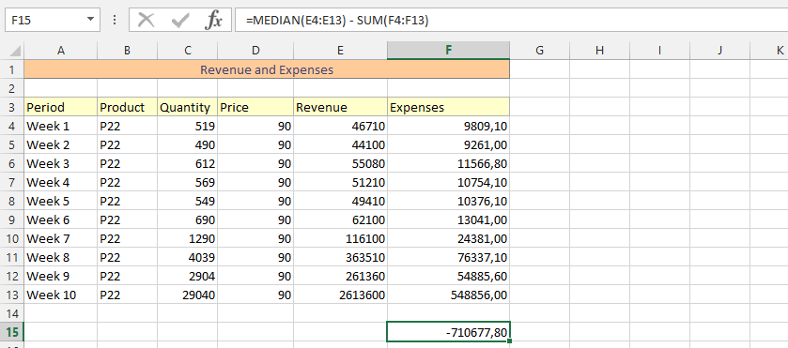This screenshot has width=788, height=348.
Task: Select expenses cell 11566,80
Action: point(448,163)
